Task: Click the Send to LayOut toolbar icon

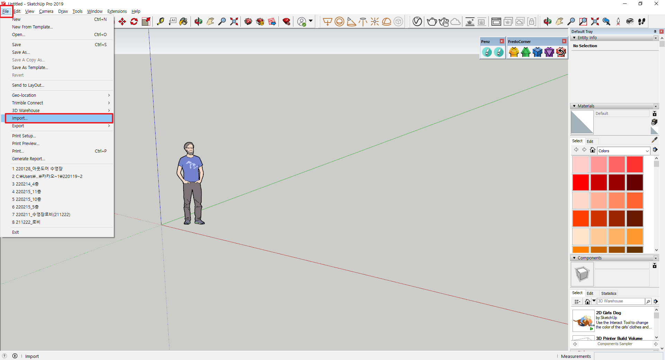Action: pos(272,22)
